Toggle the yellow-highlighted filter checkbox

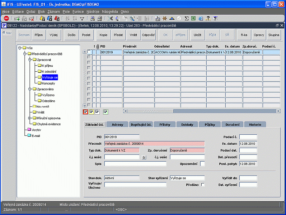[x=92, y=112]
